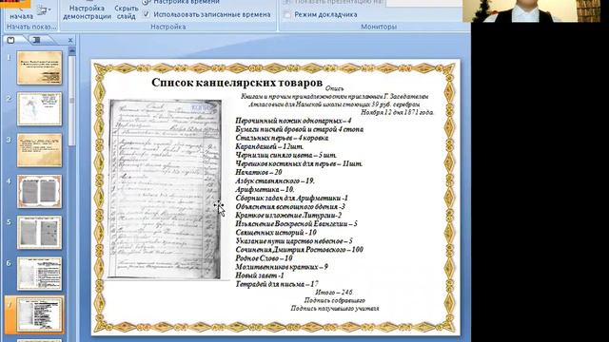Click the line Молитвенников кратких – 9
Viewport: 609px width, 342px height.
(282, 267)
